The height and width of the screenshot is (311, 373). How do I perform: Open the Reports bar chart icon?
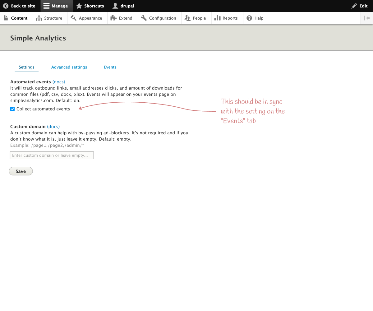click(217, 18)
